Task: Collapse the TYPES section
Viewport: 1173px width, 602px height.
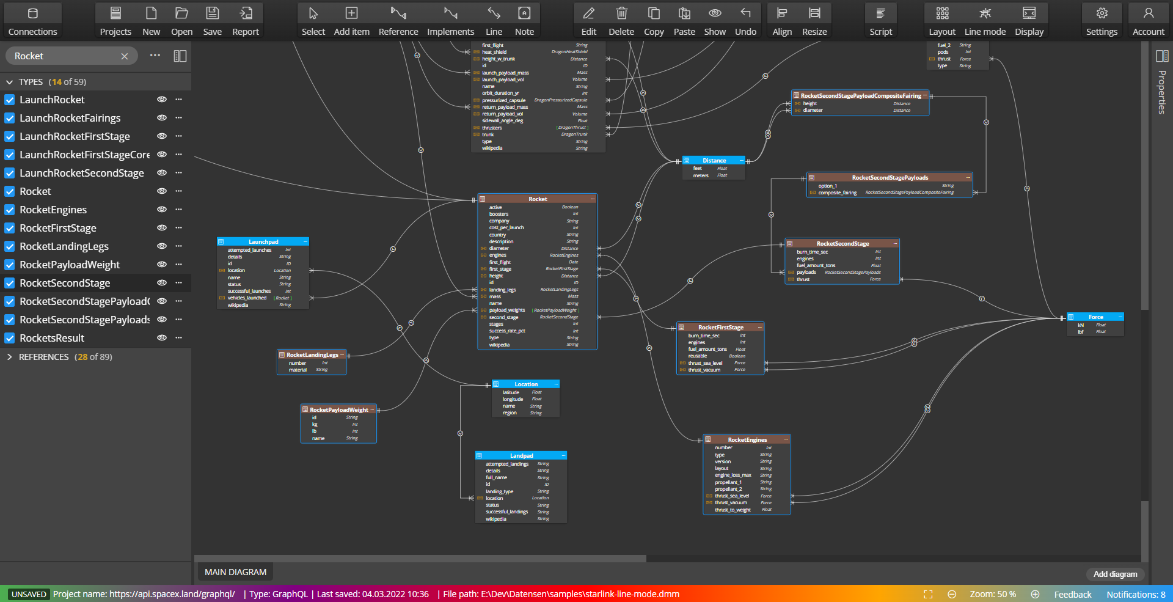Action: point(9,82)
